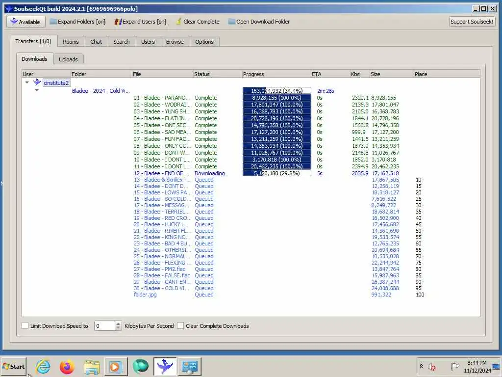Image resolution: width=502 pixels, height=377 pixels.
Task: Select the Downloads sub-tab
Action: (35, 59)
